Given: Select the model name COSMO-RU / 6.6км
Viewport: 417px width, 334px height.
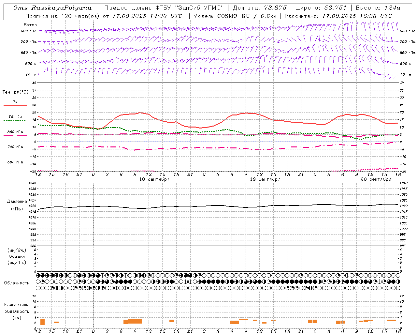Looking at the screenshot, I should pos(247,16).
